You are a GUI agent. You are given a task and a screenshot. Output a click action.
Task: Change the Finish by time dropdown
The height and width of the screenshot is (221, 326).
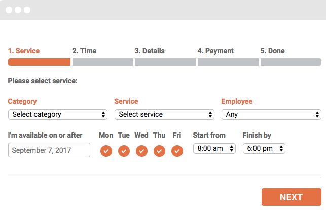point(264,149)
